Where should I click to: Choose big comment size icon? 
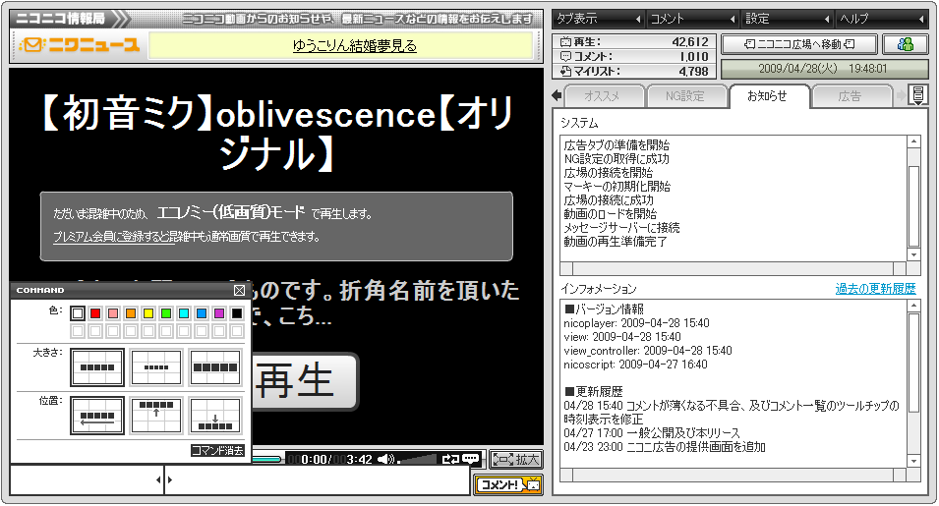tap(215, 367)
